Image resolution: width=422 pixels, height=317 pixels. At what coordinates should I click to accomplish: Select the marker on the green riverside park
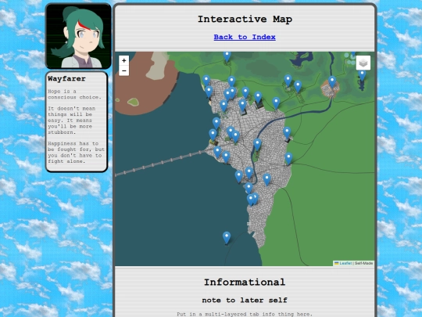257,145
